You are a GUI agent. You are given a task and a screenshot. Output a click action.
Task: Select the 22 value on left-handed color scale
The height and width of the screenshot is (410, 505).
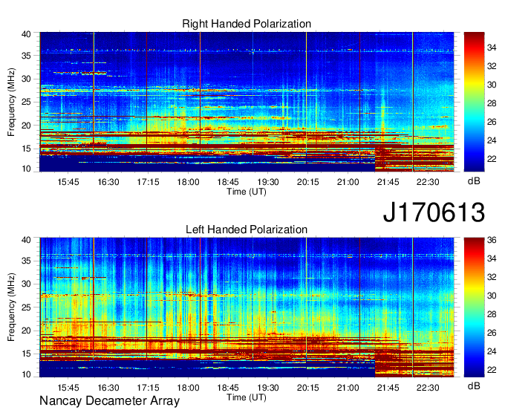[x=492, y=370]
